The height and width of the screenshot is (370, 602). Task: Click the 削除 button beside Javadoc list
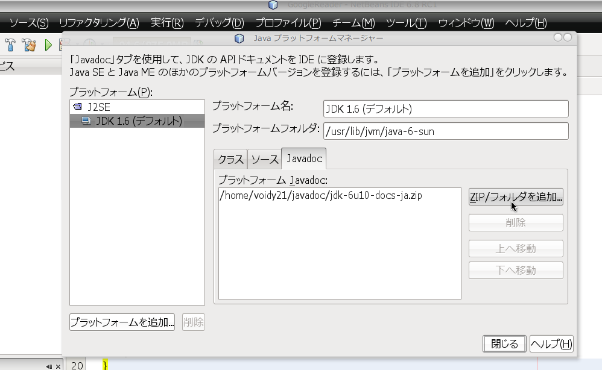[516, 223]
